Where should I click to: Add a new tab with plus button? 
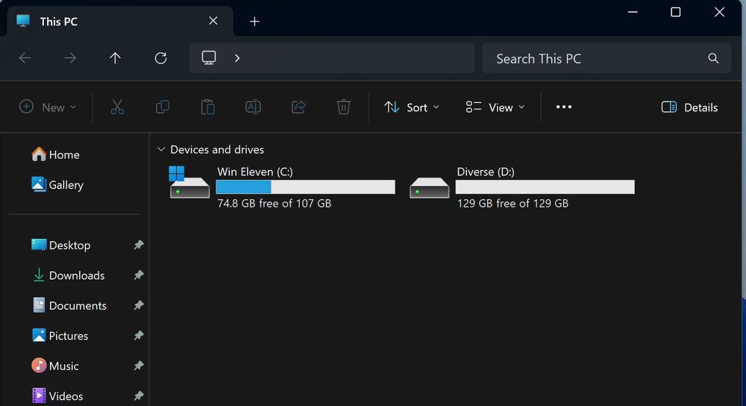(254, 22)
